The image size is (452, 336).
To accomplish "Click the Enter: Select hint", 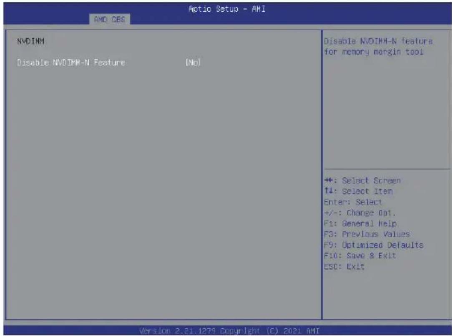I will tap(353, 202).
